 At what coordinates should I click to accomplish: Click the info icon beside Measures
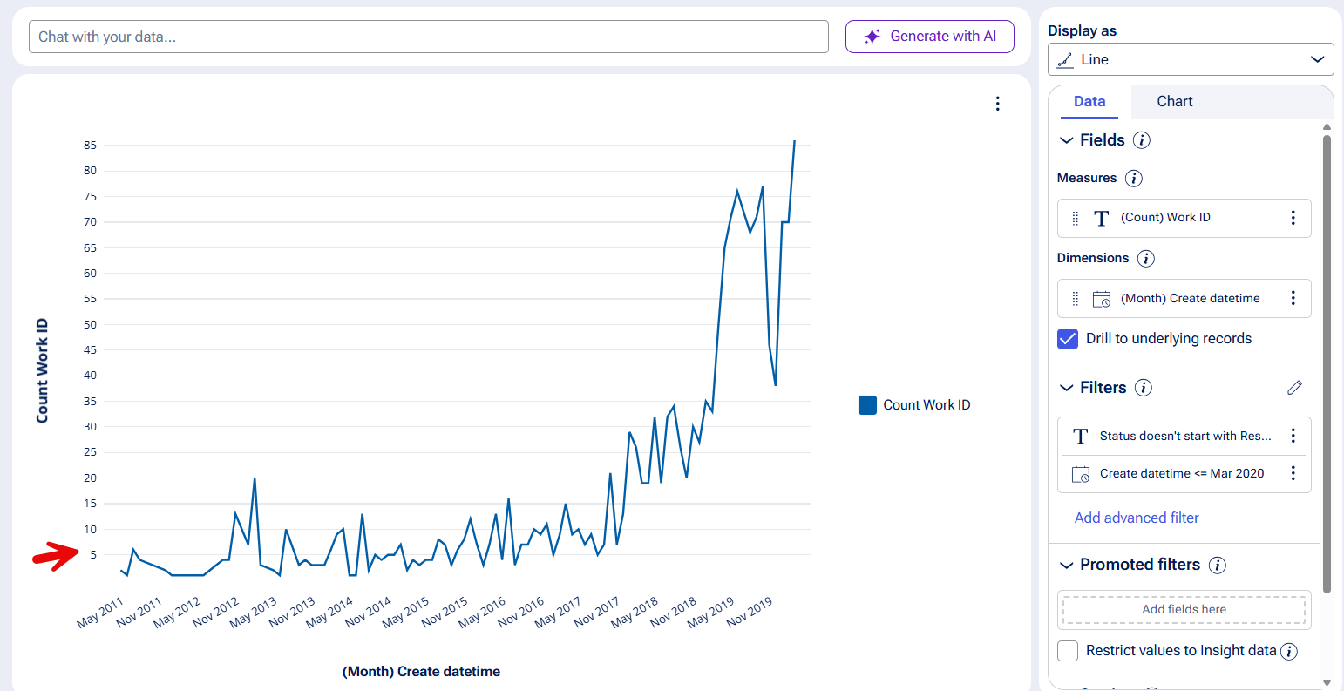tap(1133, 178)
